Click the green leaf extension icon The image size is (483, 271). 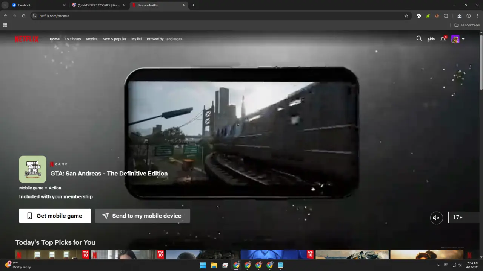click(428, 16)
